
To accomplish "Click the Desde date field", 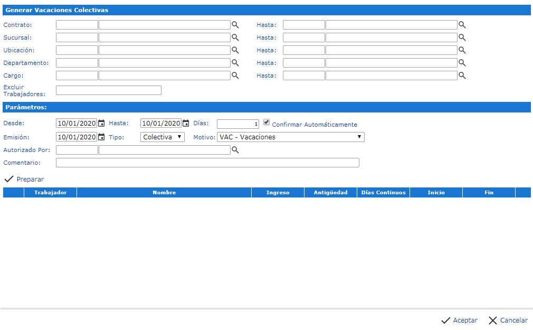I will (77, 123).
